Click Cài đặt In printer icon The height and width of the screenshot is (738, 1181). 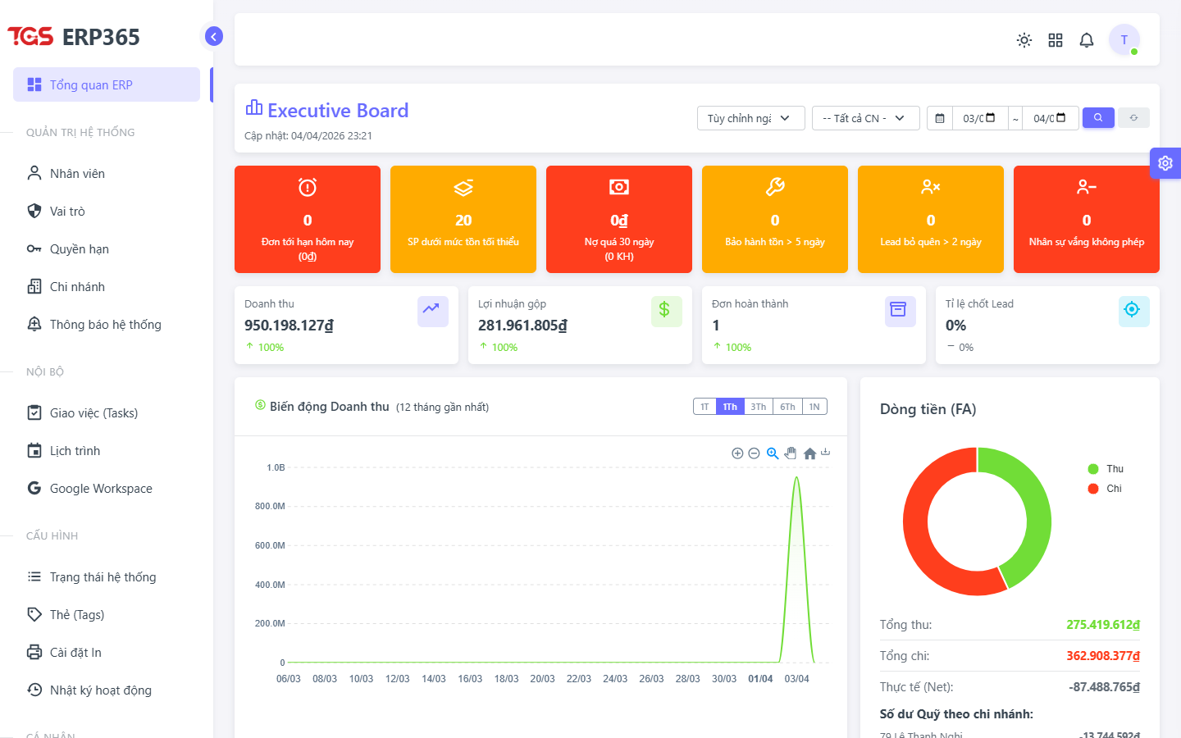(x=34, y=652)
